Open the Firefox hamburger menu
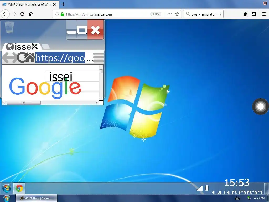Screen dimensions: 269x202 click(264, 14)
